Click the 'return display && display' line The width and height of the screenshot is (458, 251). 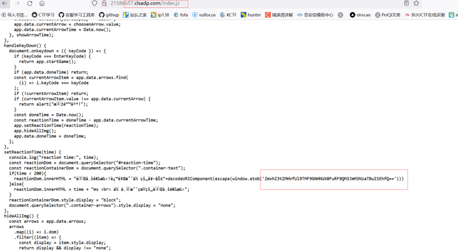pyautogui.click(x=65, y=248)
